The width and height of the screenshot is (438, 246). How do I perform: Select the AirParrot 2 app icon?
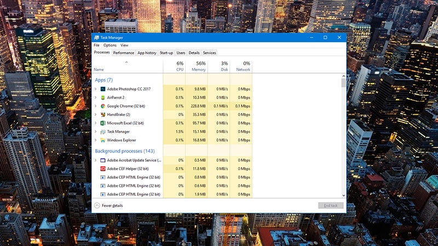point(102,97)
